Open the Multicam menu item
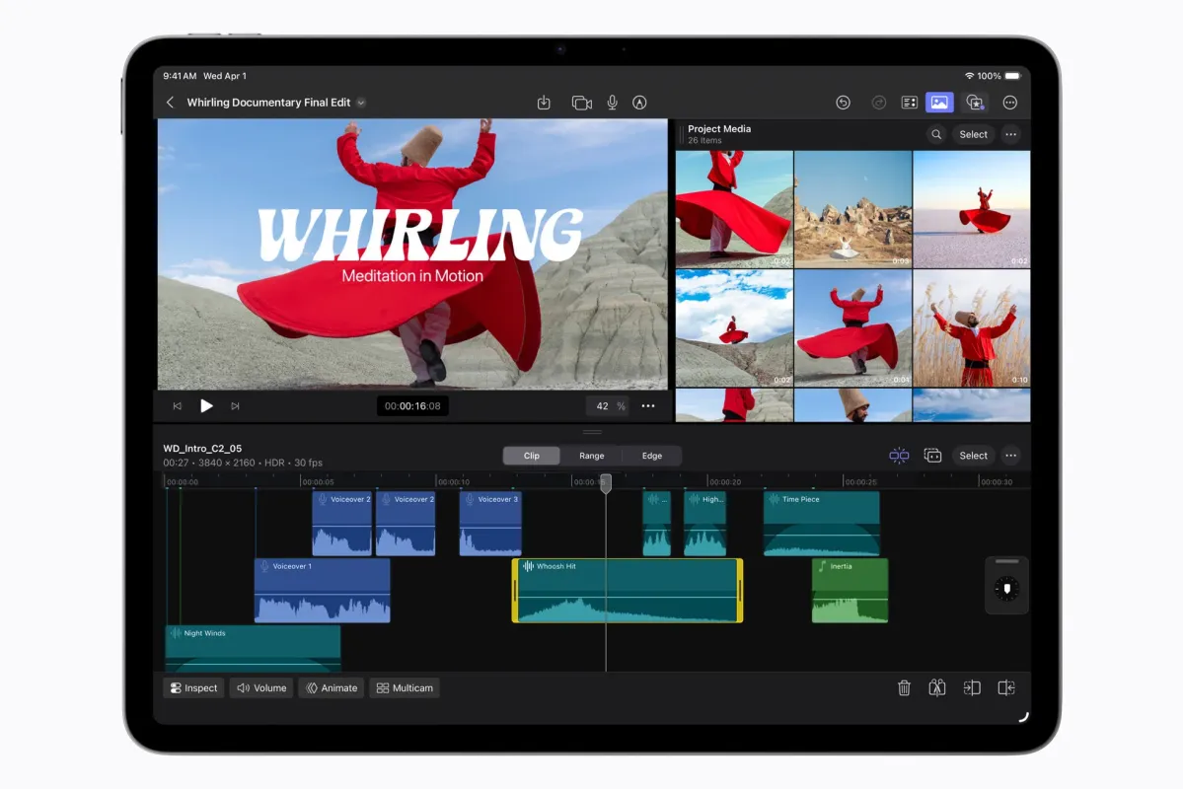This screenshot has width=1184, height=789. click(x=404, y=687)
